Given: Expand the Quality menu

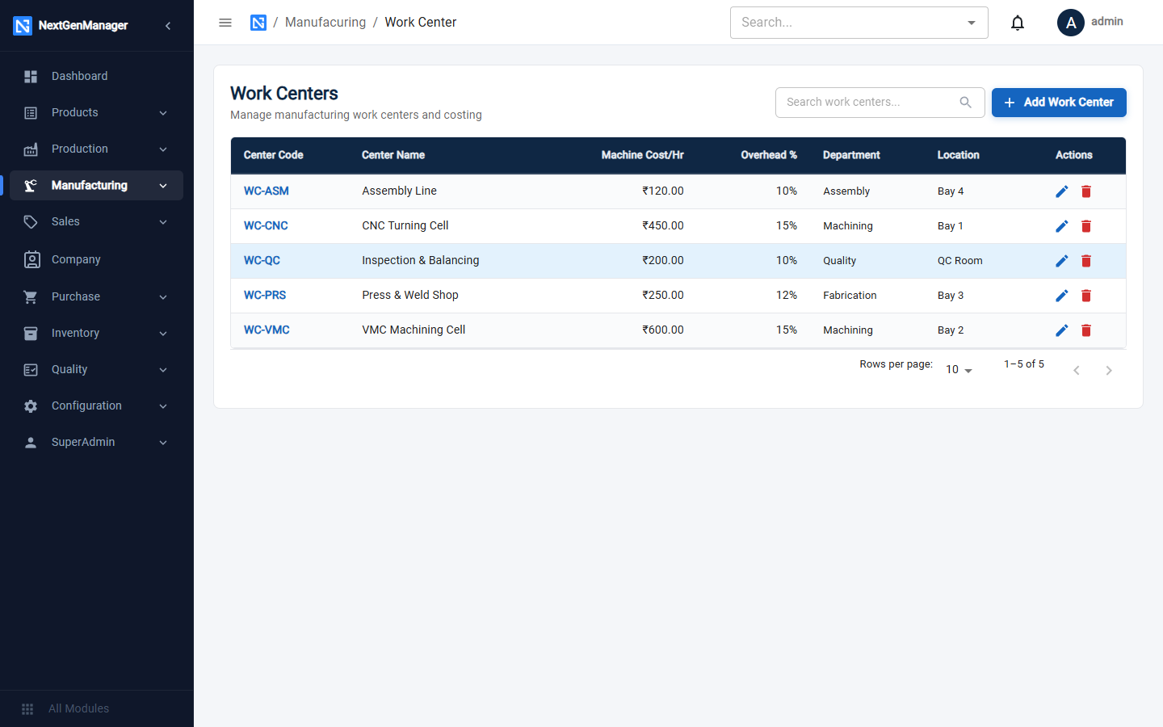Looking at the screenshot, I should pos(97,370).
